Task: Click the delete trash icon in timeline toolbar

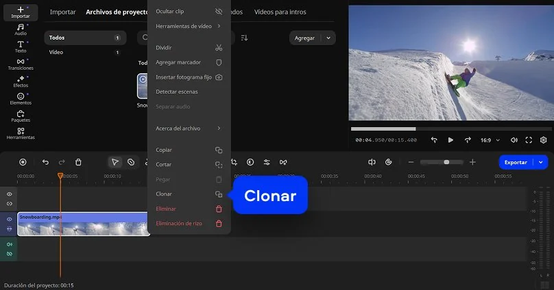Action: 78,162
